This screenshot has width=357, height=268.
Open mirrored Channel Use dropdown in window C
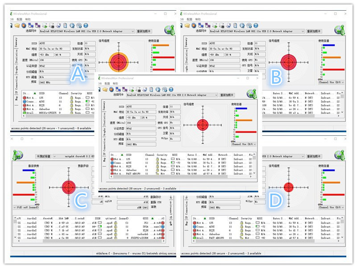26,207
